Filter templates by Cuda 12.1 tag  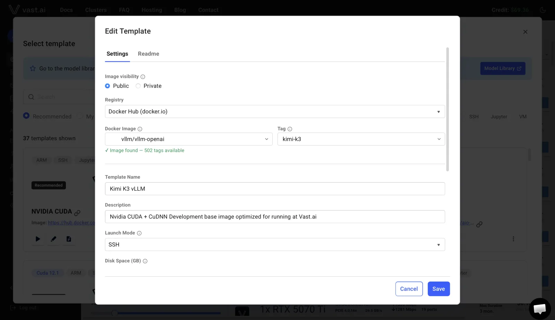48,273
